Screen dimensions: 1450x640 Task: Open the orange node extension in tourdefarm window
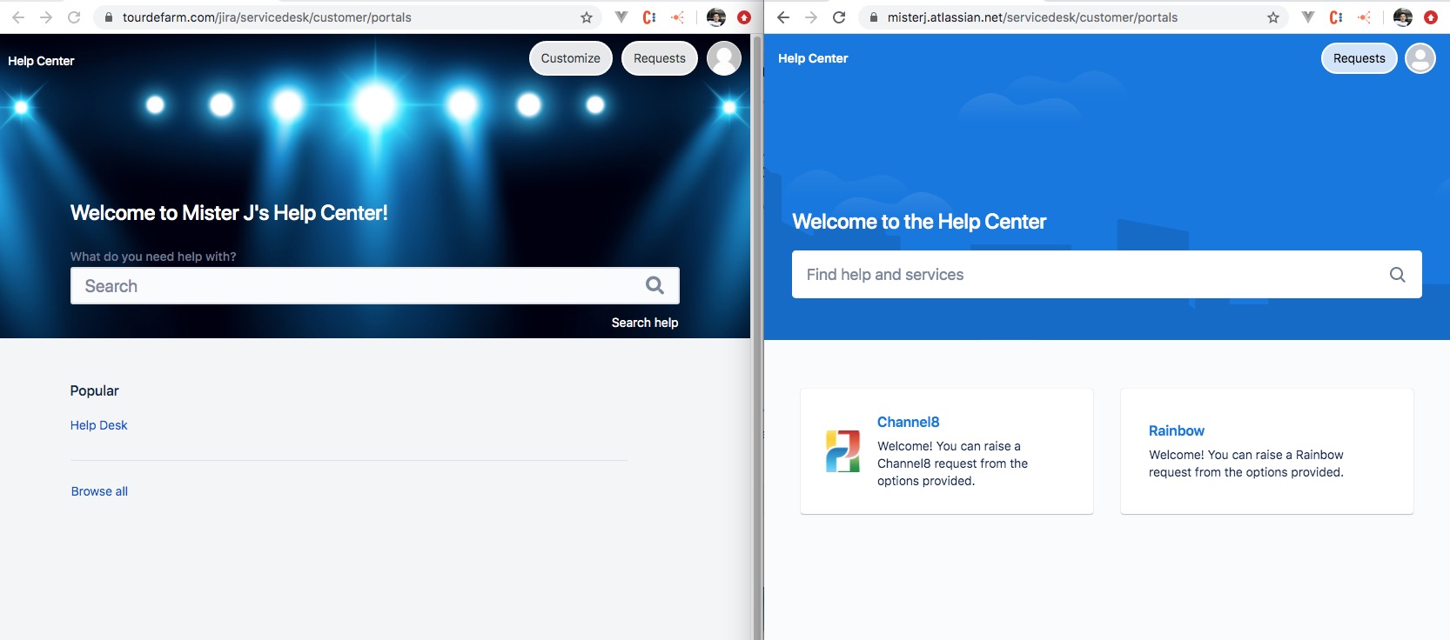point(677,17)
